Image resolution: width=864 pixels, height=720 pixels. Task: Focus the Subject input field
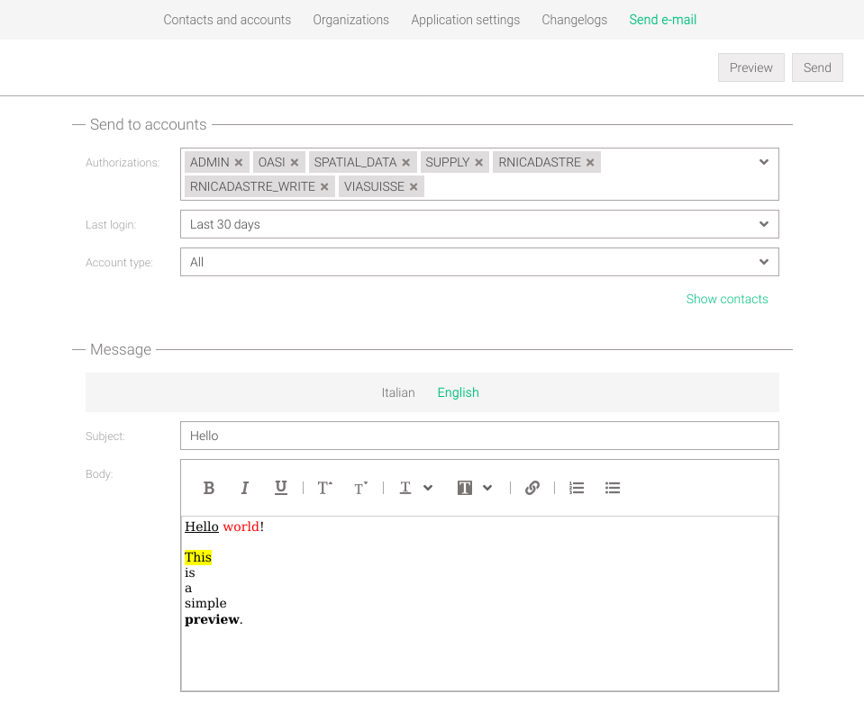479,436
